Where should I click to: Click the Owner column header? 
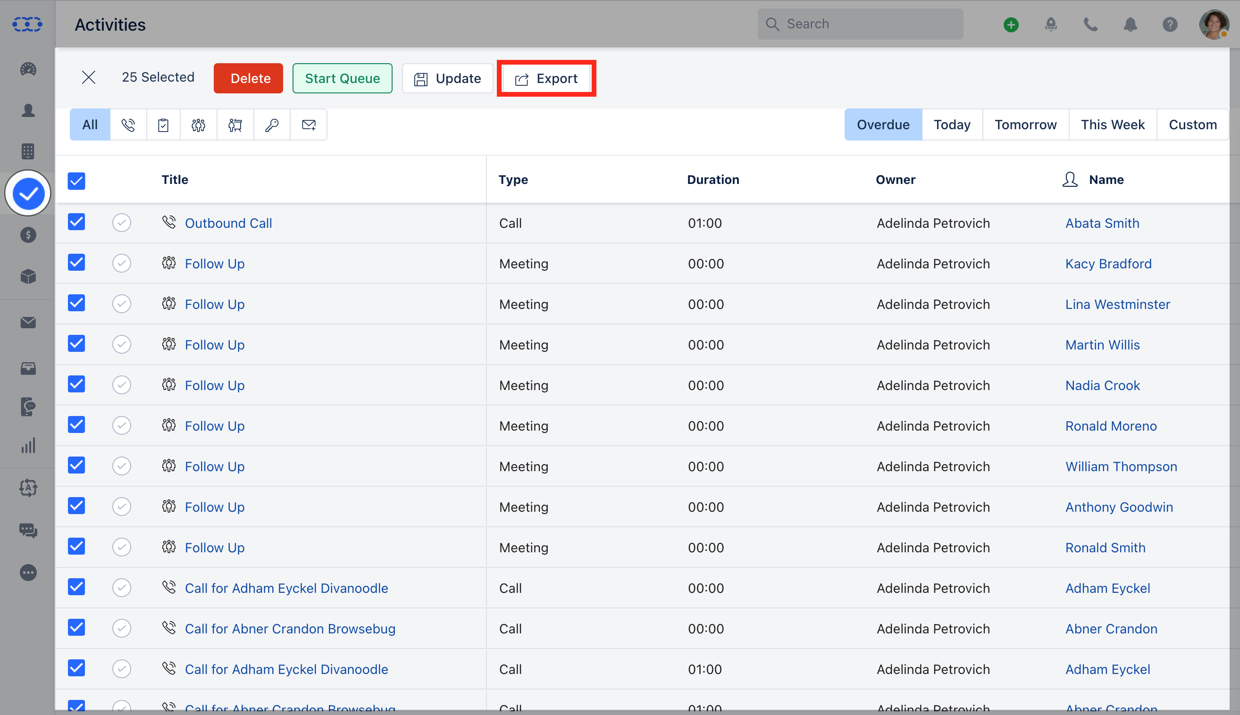[x=895, y=180]
